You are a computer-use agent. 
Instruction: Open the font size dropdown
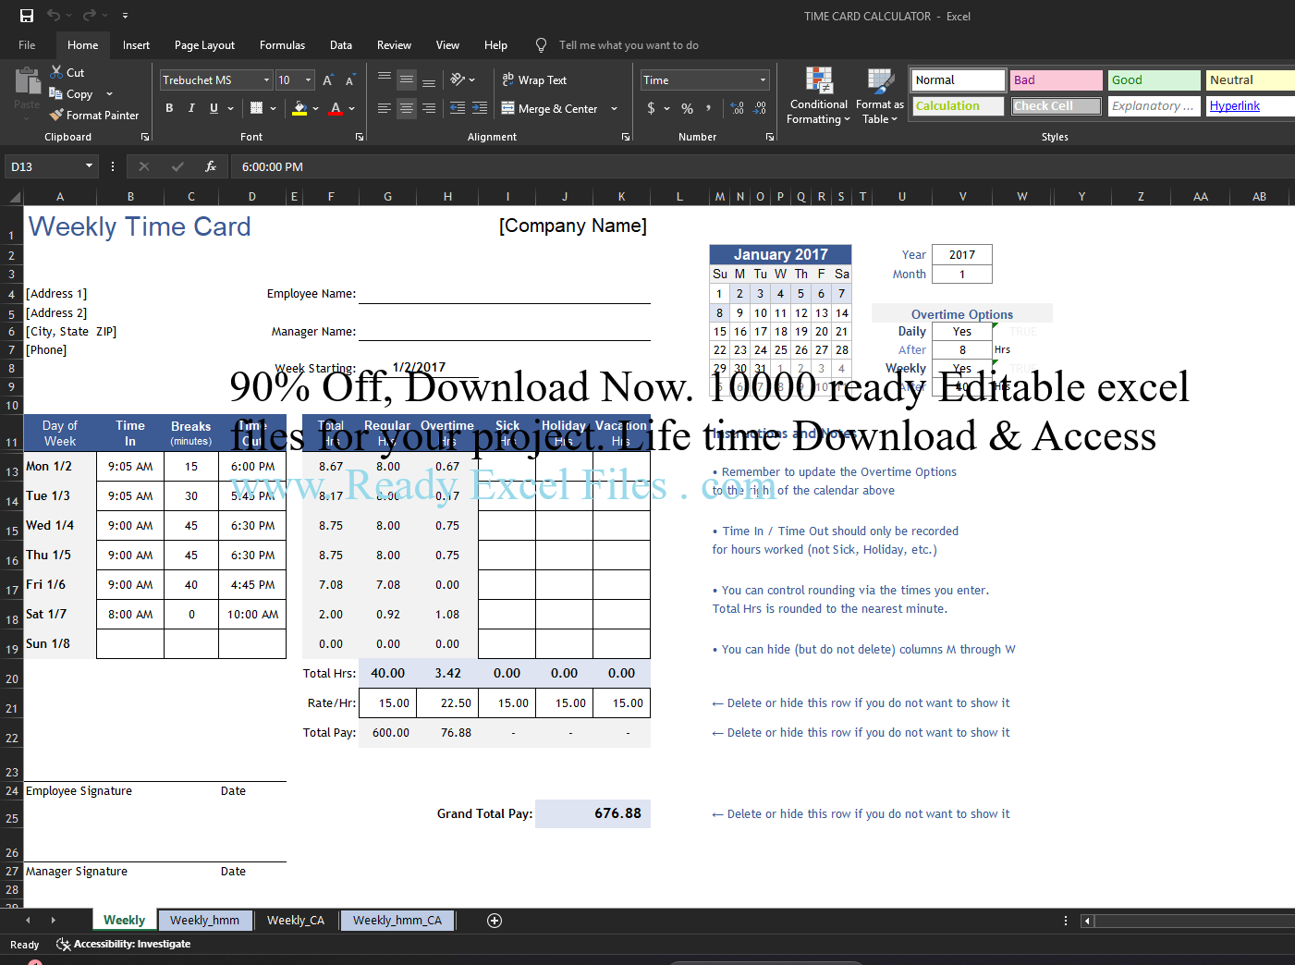[x=309, y=80]
